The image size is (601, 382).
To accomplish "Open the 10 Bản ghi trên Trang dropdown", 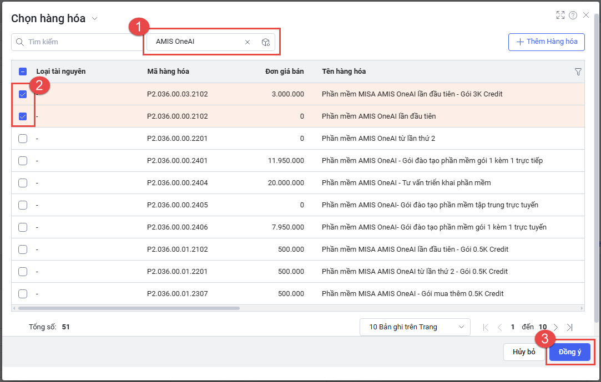I will pos(415,327).
